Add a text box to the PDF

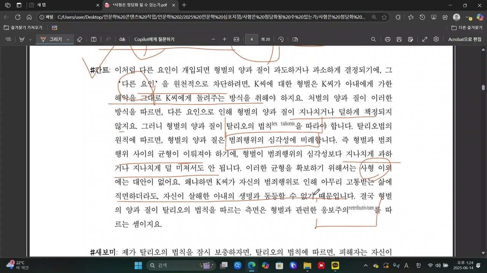(x=94, y=39)
